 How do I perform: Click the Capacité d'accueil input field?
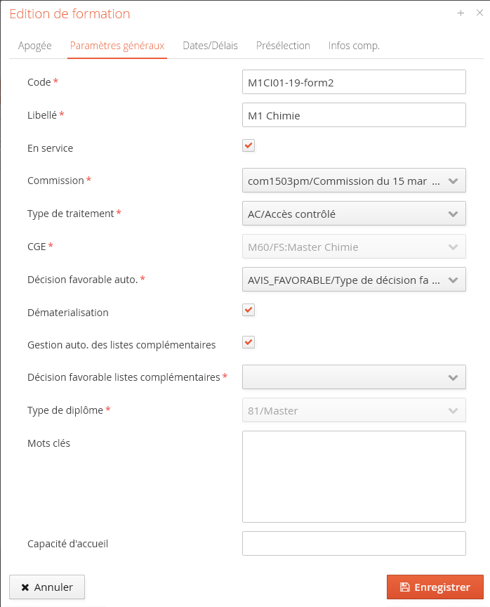pos(354,543)
